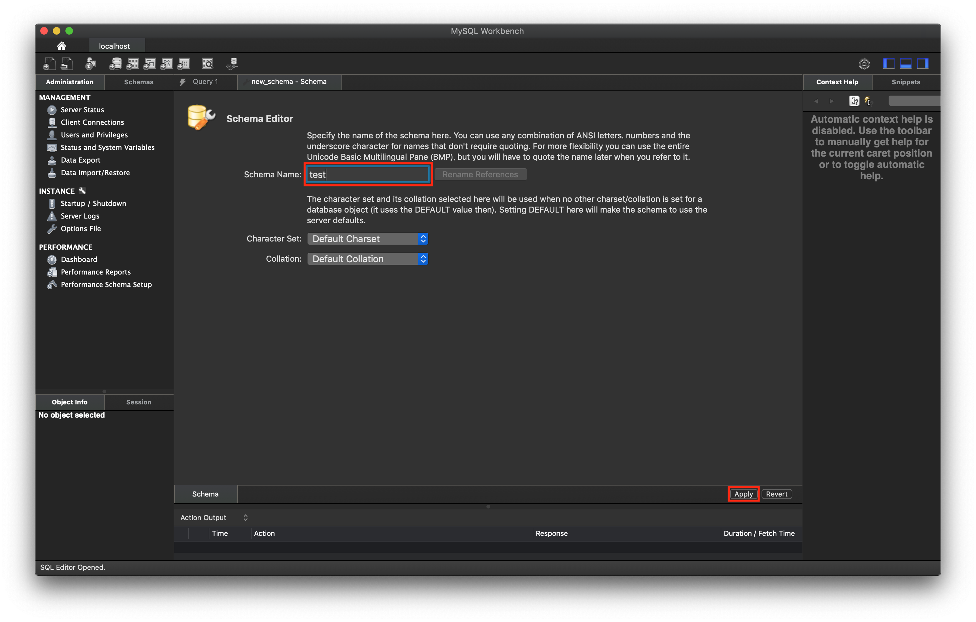Open Options File
Screen dimensions: 976x622
coord(81,228)
